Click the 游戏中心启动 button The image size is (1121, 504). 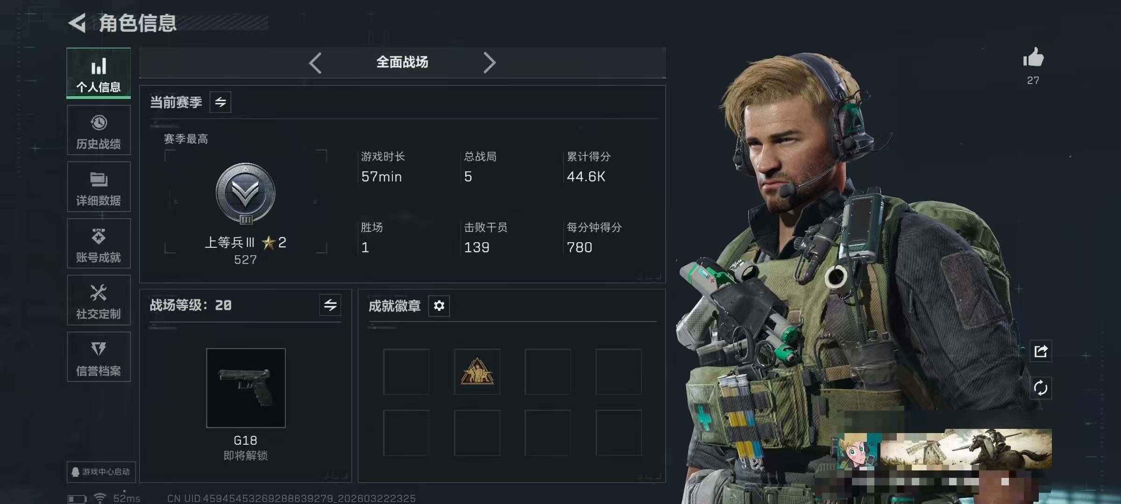(101, 472)
